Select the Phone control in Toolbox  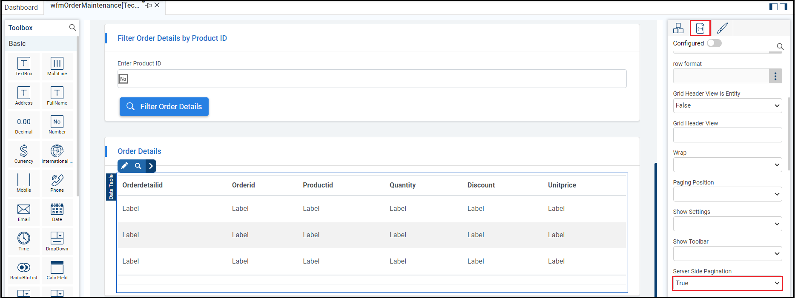click(x=57, y=183)
